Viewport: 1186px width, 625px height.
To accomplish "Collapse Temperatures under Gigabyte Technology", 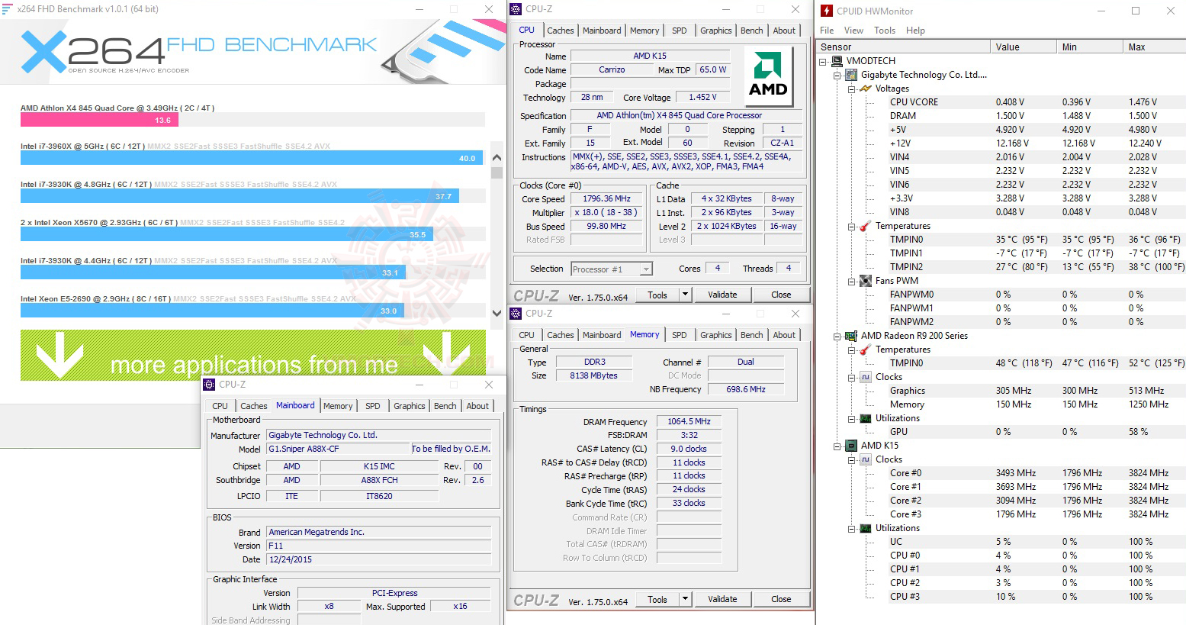I will click(852, 226).
